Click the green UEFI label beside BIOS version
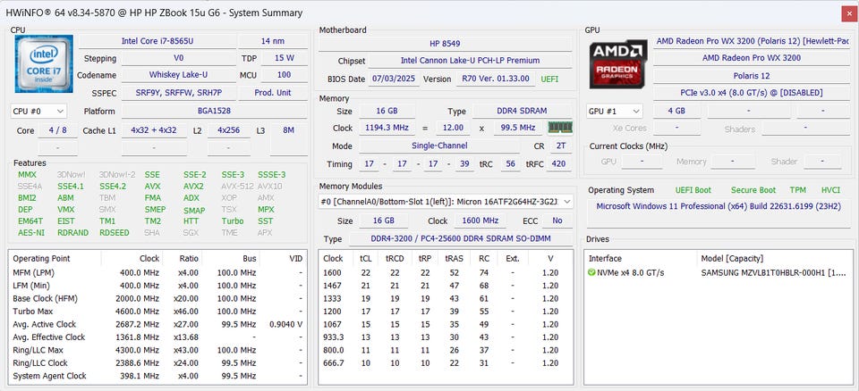 [550, 79]
